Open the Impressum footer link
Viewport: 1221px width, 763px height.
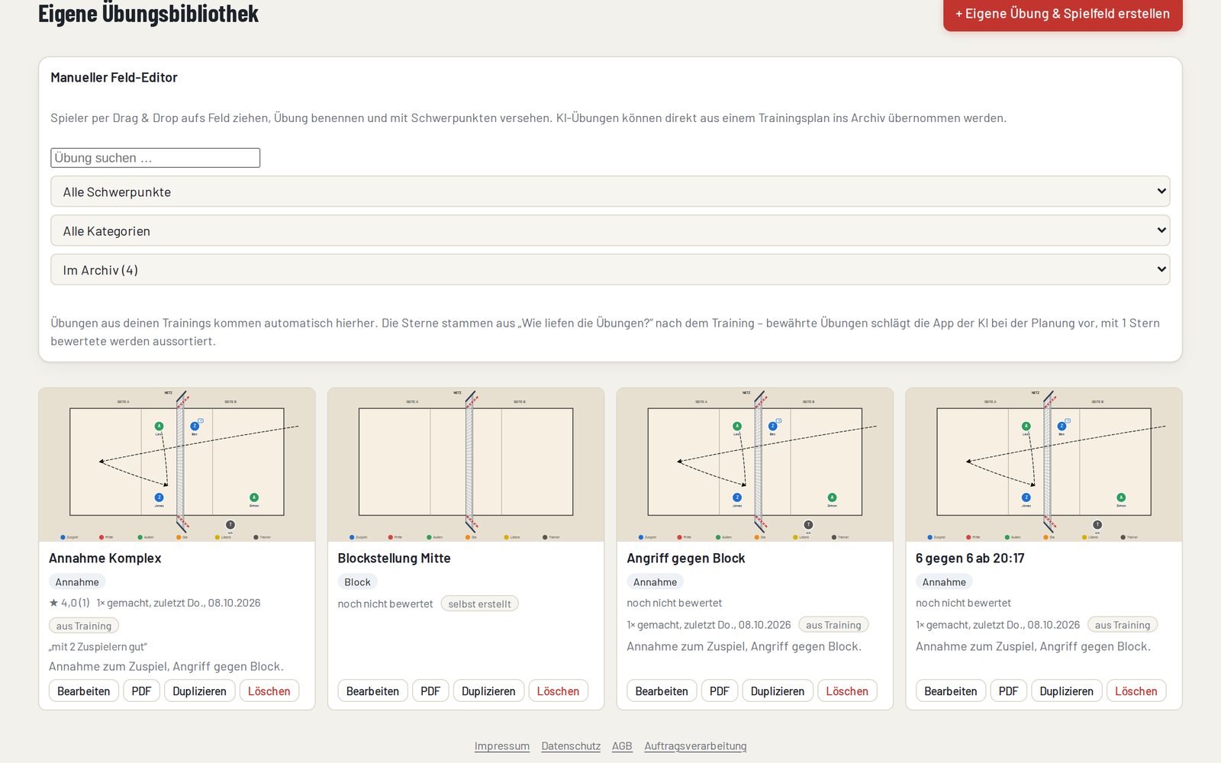point(502,746)
